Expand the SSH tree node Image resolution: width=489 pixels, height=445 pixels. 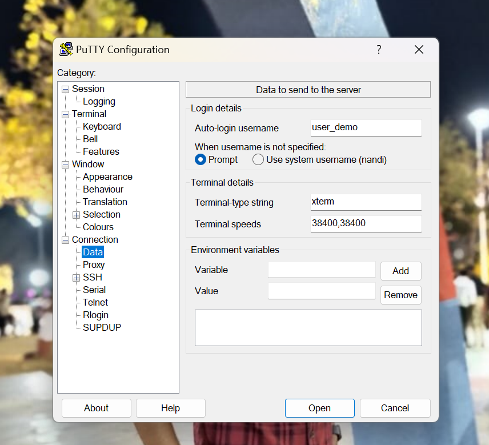coord(76,278)
